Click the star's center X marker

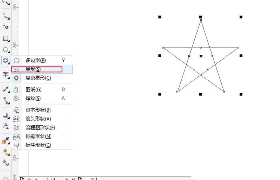tap(201, 56)
